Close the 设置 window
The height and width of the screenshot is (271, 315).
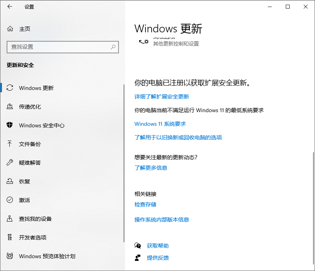306,7
